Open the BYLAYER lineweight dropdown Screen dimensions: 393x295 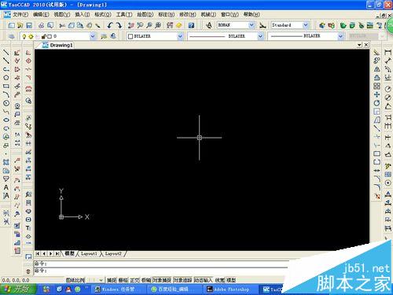point(340,36)
